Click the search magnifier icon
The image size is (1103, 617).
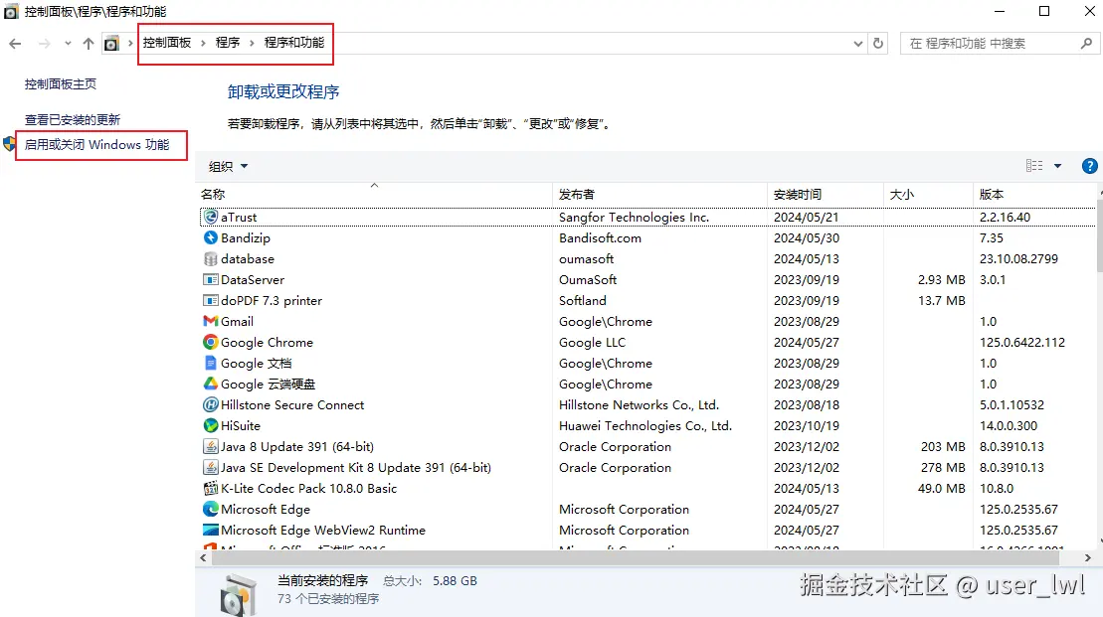coord(1086,43)
